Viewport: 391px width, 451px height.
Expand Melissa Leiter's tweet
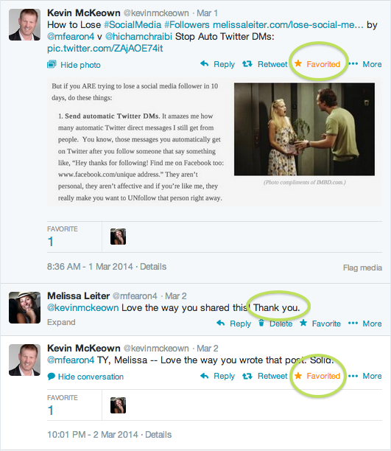point(61,322)
